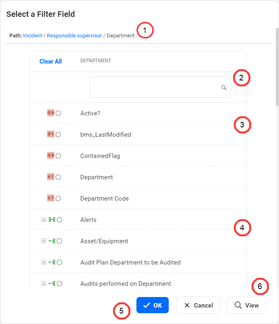Open the Responsible supervisor path link

74,35
